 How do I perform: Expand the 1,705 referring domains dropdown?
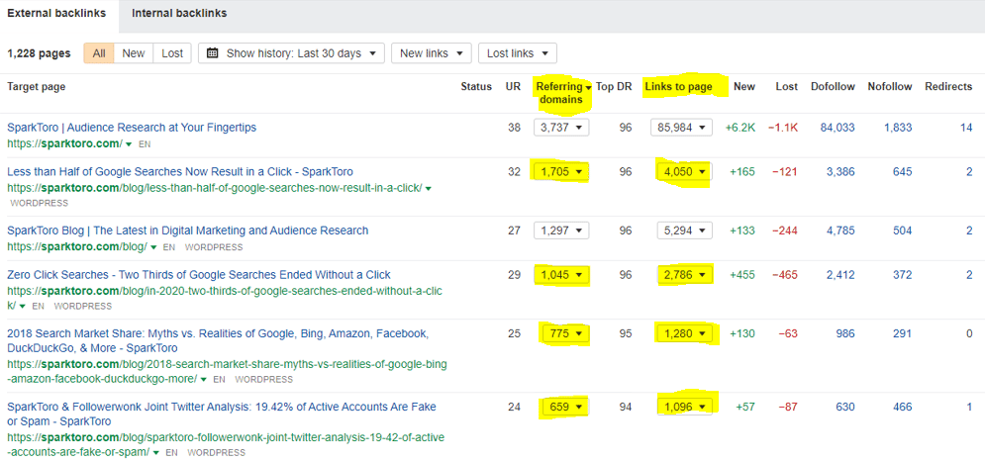point(561,171)
